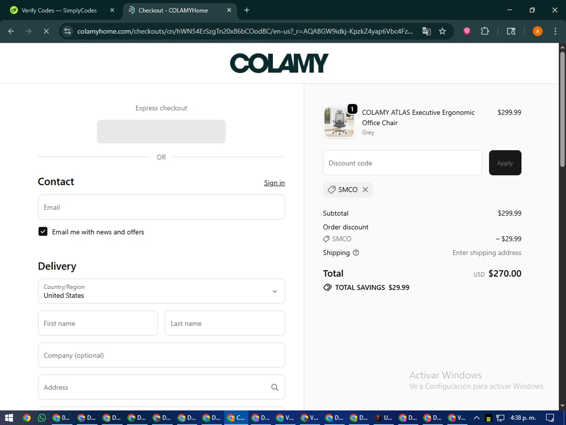The height and width of the screenshot is (425, 566).
Task: Focus the Address field
Action: point(161,387)
